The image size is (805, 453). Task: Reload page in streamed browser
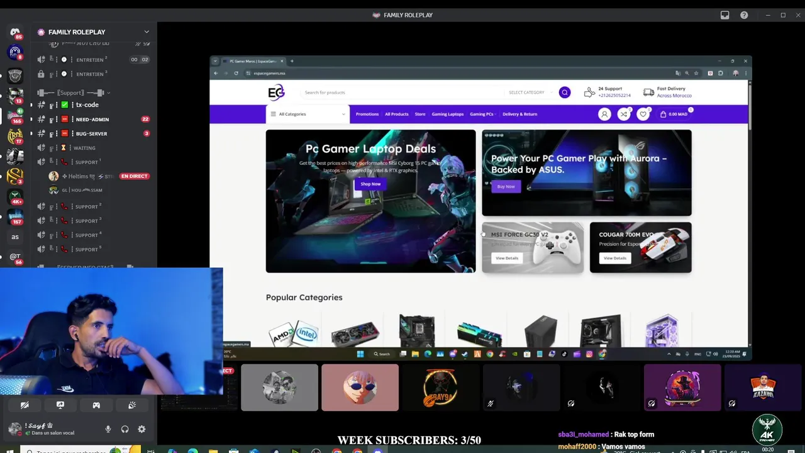236,73
